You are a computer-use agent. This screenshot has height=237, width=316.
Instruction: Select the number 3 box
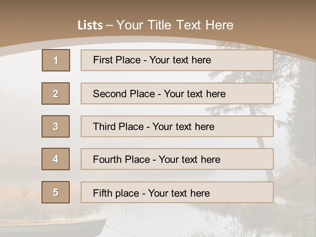tap(56, 126)
